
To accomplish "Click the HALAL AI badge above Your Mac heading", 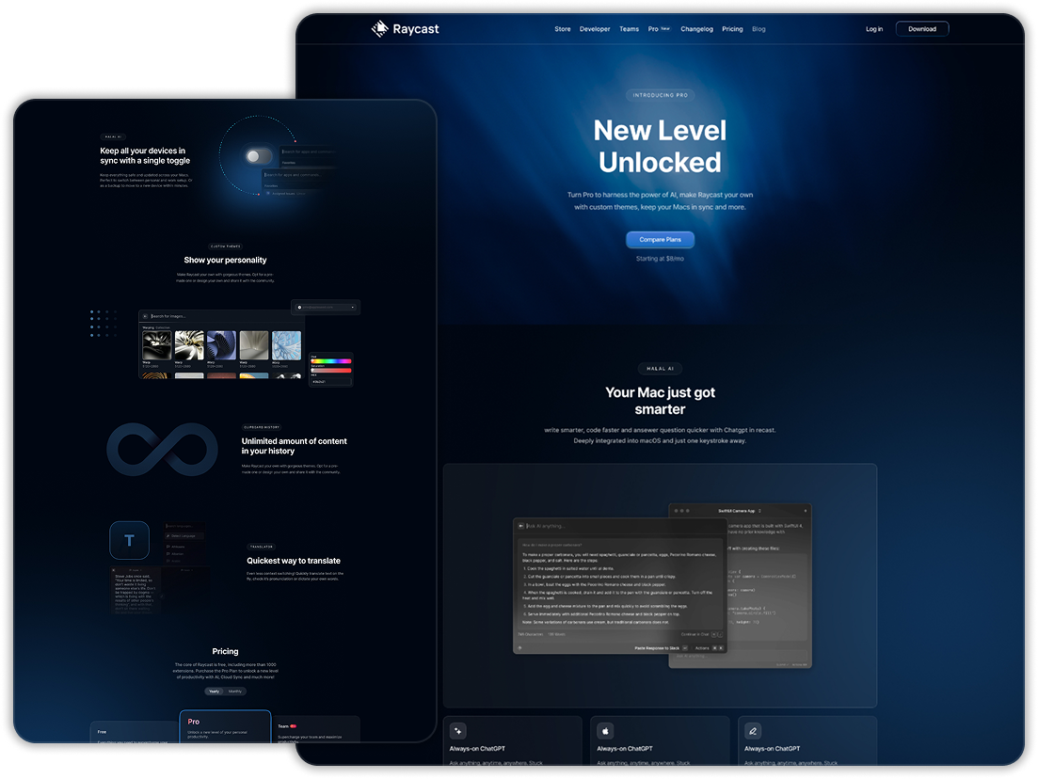I will [660, 369].
